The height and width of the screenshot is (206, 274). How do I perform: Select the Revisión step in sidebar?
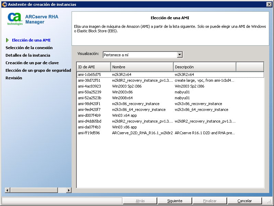tap(14, 78)
